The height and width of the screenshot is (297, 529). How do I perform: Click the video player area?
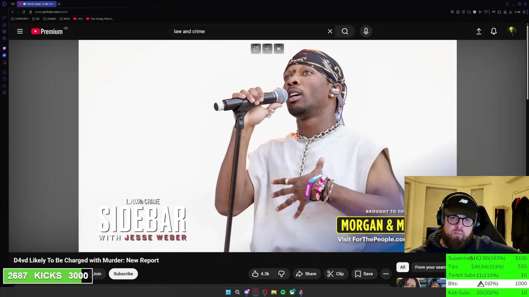267,146
